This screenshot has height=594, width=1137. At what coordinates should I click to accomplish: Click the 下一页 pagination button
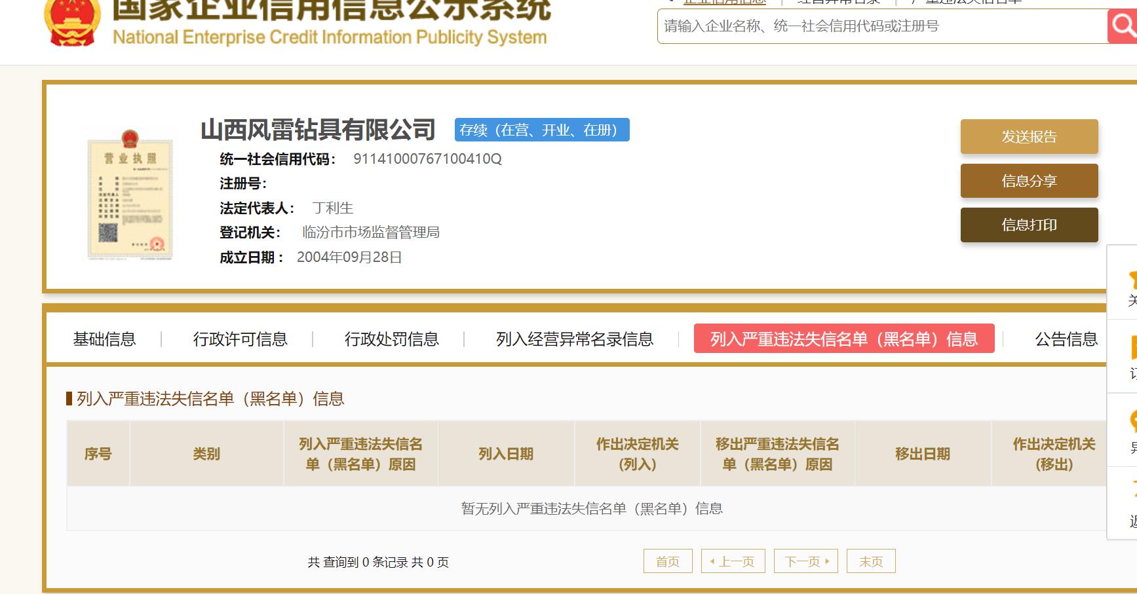click(805, 561)
